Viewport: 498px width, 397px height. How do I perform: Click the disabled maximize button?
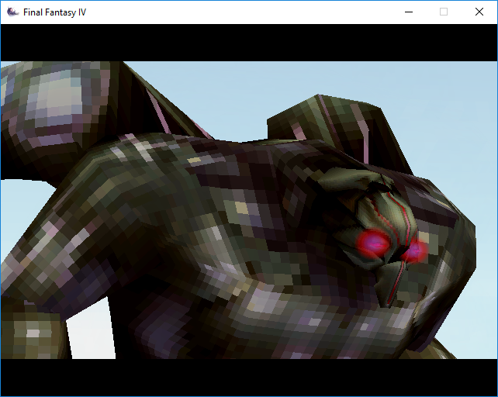coord(444,12)
